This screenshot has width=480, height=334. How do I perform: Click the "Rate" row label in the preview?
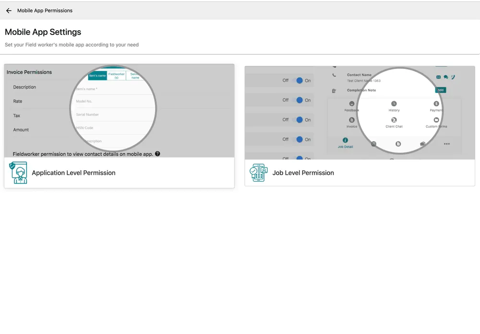pos(17,101)
